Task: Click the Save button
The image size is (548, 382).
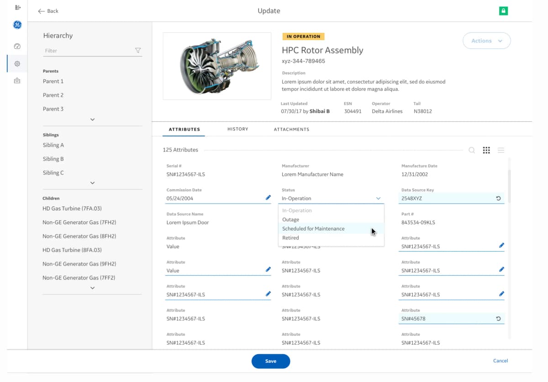Action: 270,361
